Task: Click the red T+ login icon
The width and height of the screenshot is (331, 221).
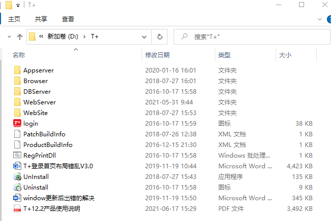Action: [x=17, y=124]
